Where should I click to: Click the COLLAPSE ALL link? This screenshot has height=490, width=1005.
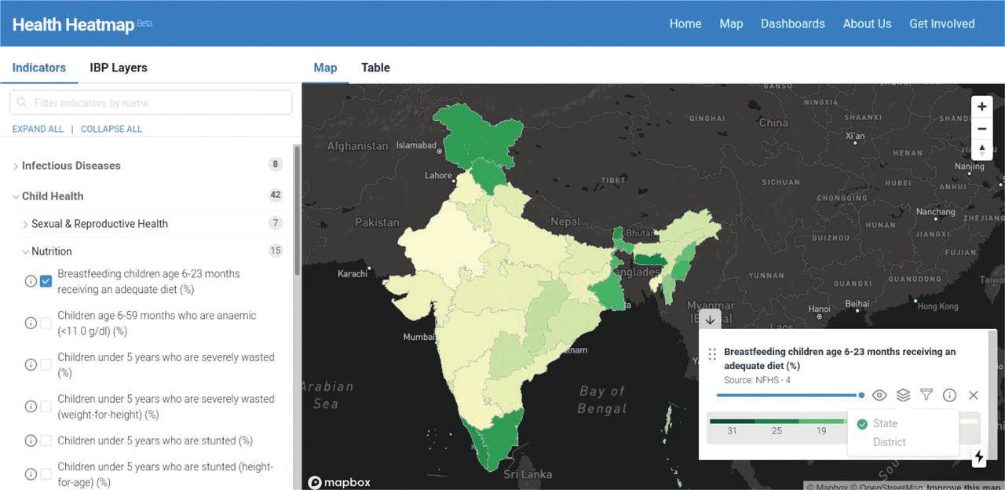click(x=111, y=129)
